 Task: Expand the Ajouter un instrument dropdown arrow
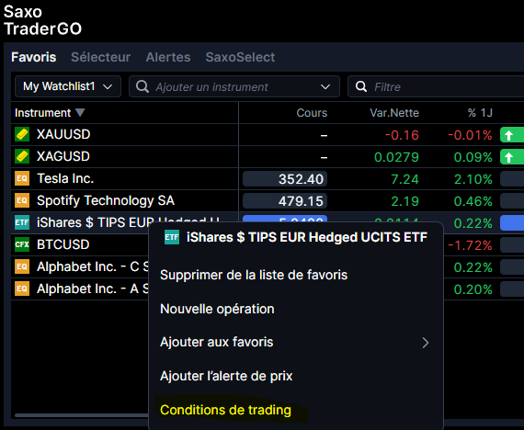click(x=325, y=87)
